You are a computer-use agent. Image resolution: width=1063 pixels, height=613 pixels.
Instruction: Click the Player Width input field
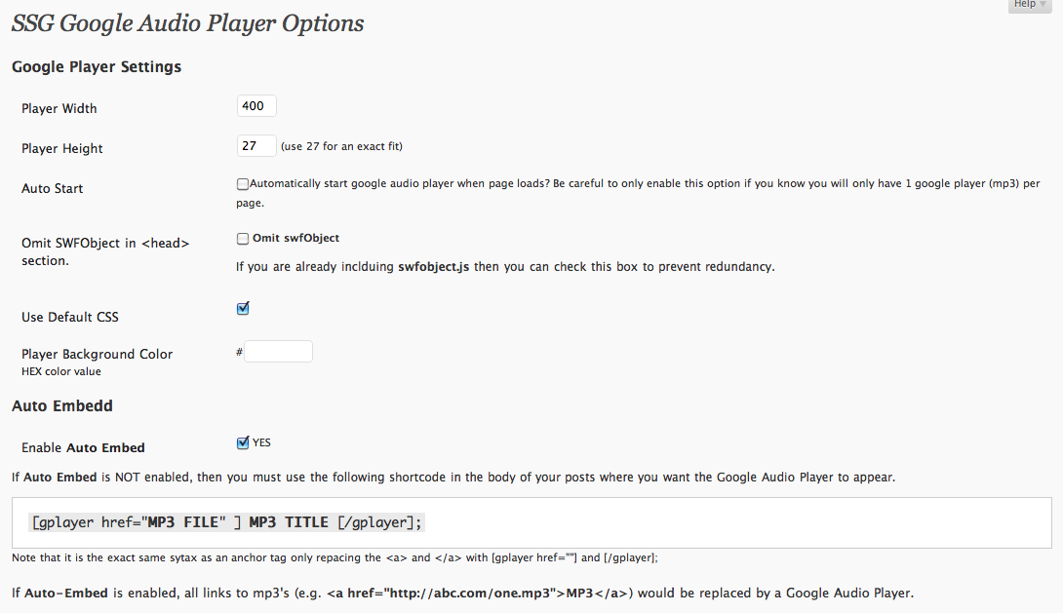[x=256, y=106]
